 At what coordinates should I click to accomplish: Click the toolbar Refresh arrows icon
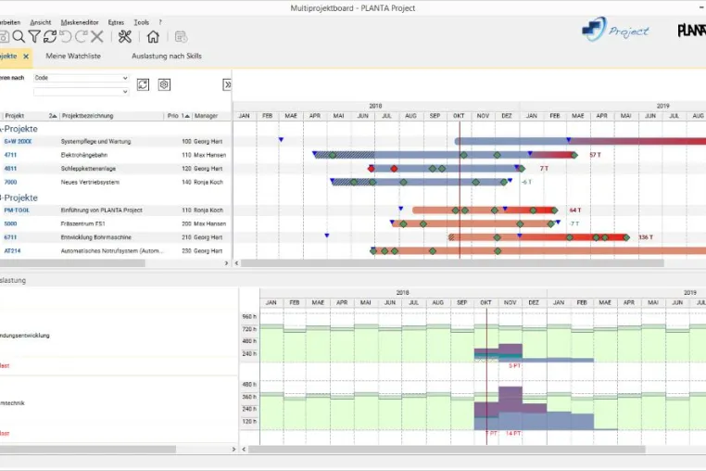click(49, 36)
